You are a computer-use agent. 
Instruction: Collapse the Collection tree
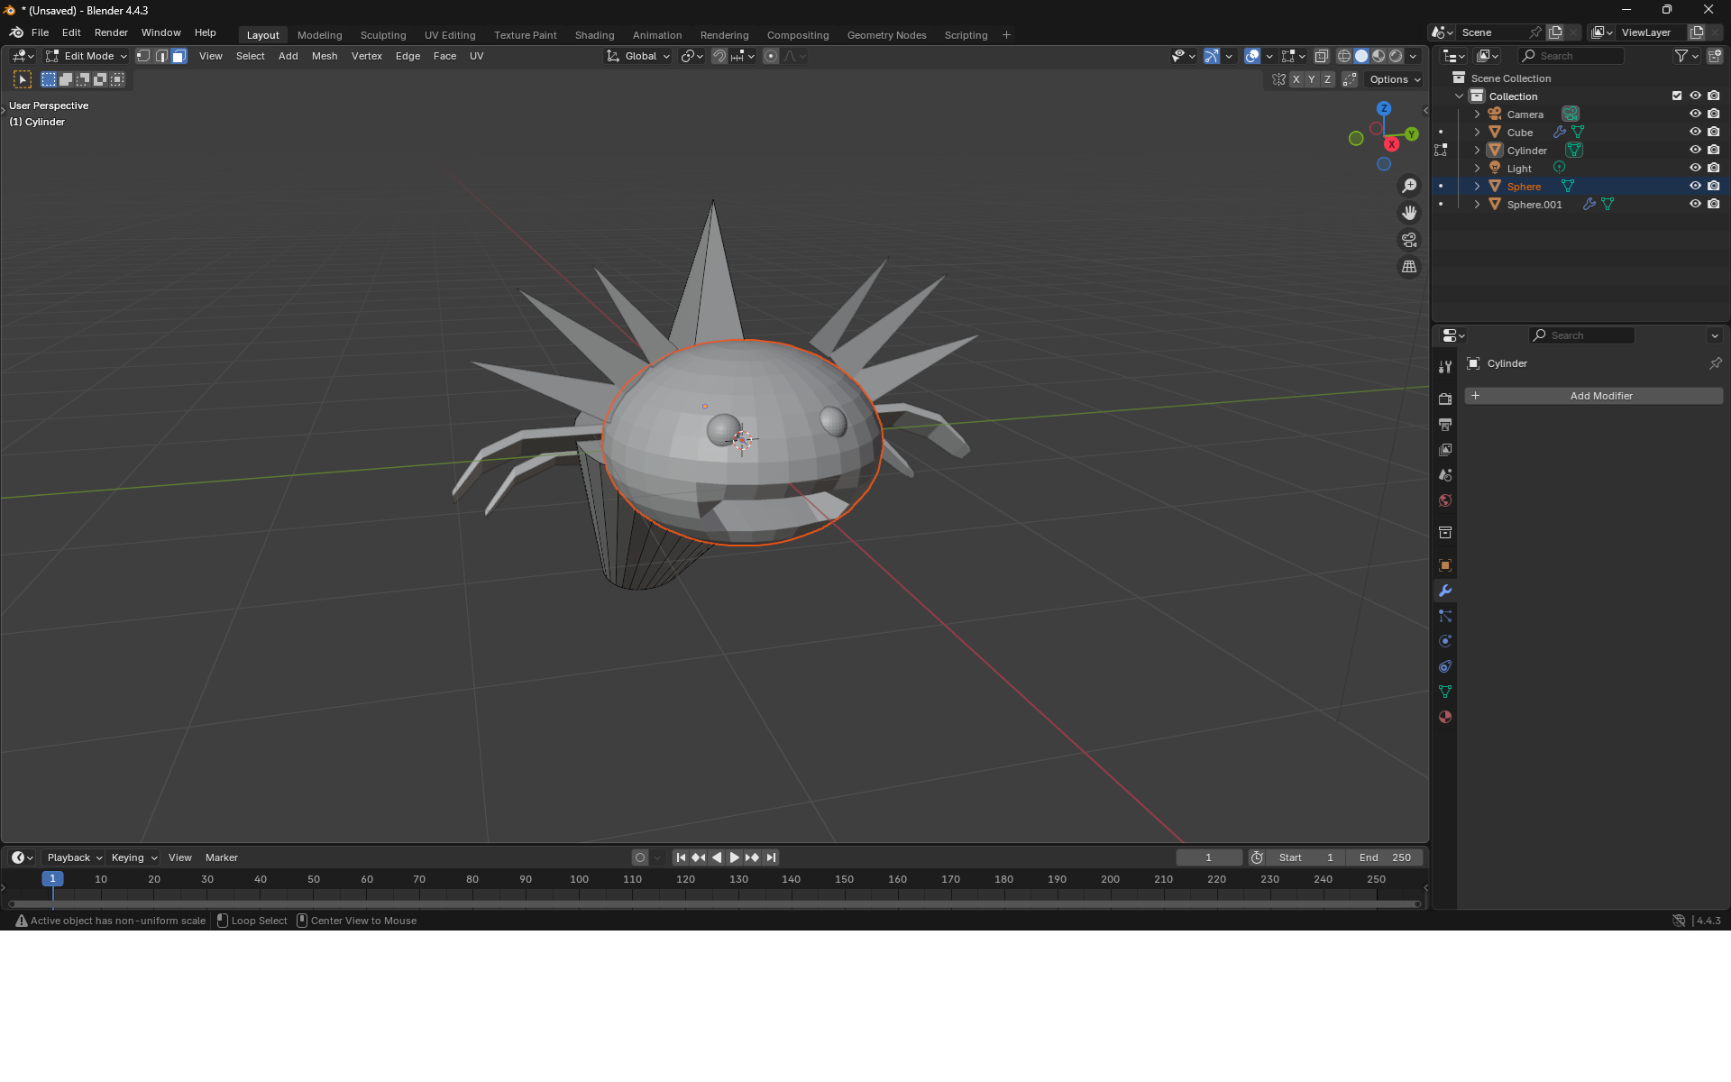click(x=1459, y=96)
